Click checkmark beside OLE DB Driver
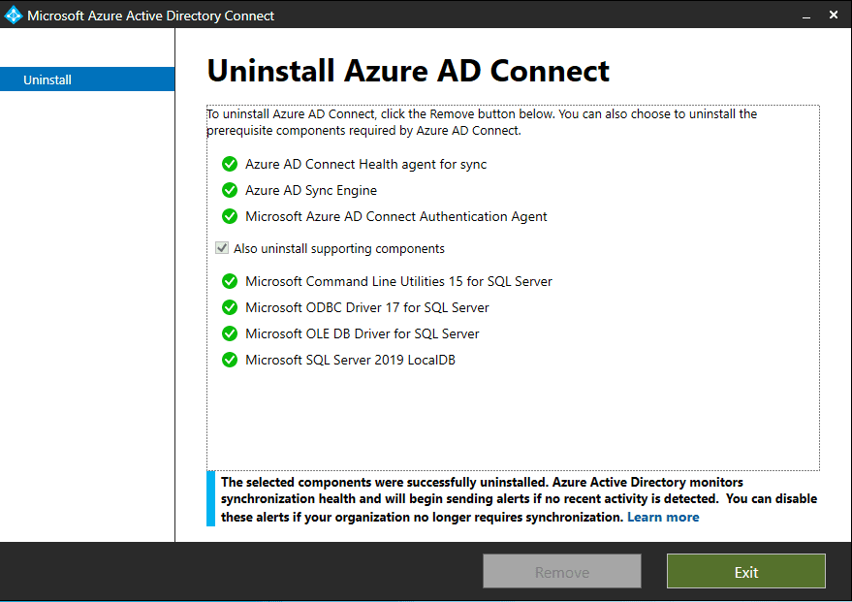 tap(230, 333)
